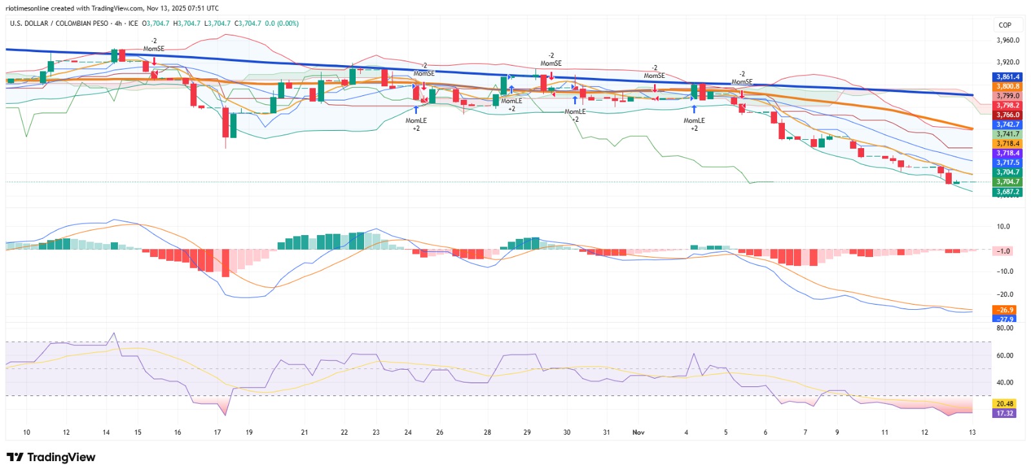The image size is (1031, 474).
Task: Click the pink -1.0 histogram value tag
Action: [1004, 251]
